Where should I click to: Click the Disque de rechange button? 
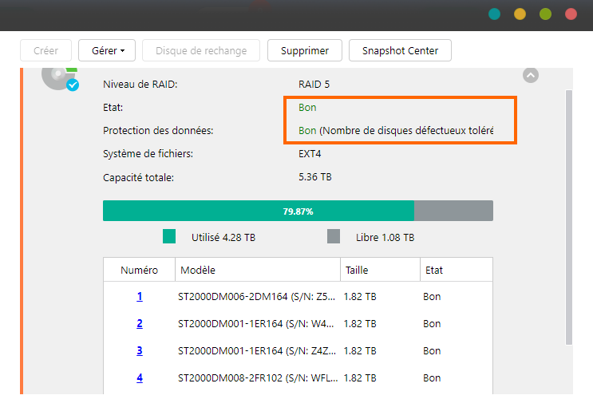200,50
